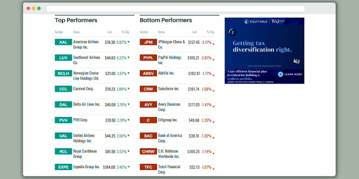Open Bank of America Corp. link
The image size is (359, 179).
pos(170,138)
